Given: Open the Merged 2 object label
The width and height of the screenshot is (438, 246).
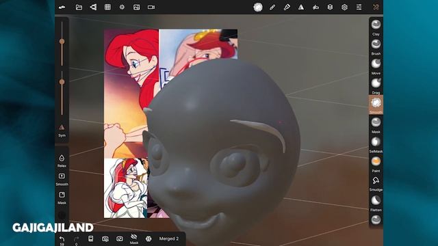Looking at the screenshot, I should tap(169, 238).
